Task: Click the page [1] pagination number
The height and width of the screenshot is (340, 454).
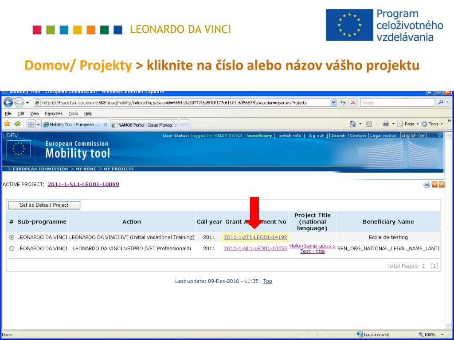Action: point(434,266)
